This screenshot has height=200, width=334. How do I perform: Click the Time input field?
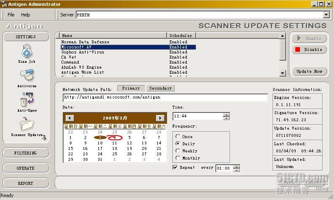198,116
